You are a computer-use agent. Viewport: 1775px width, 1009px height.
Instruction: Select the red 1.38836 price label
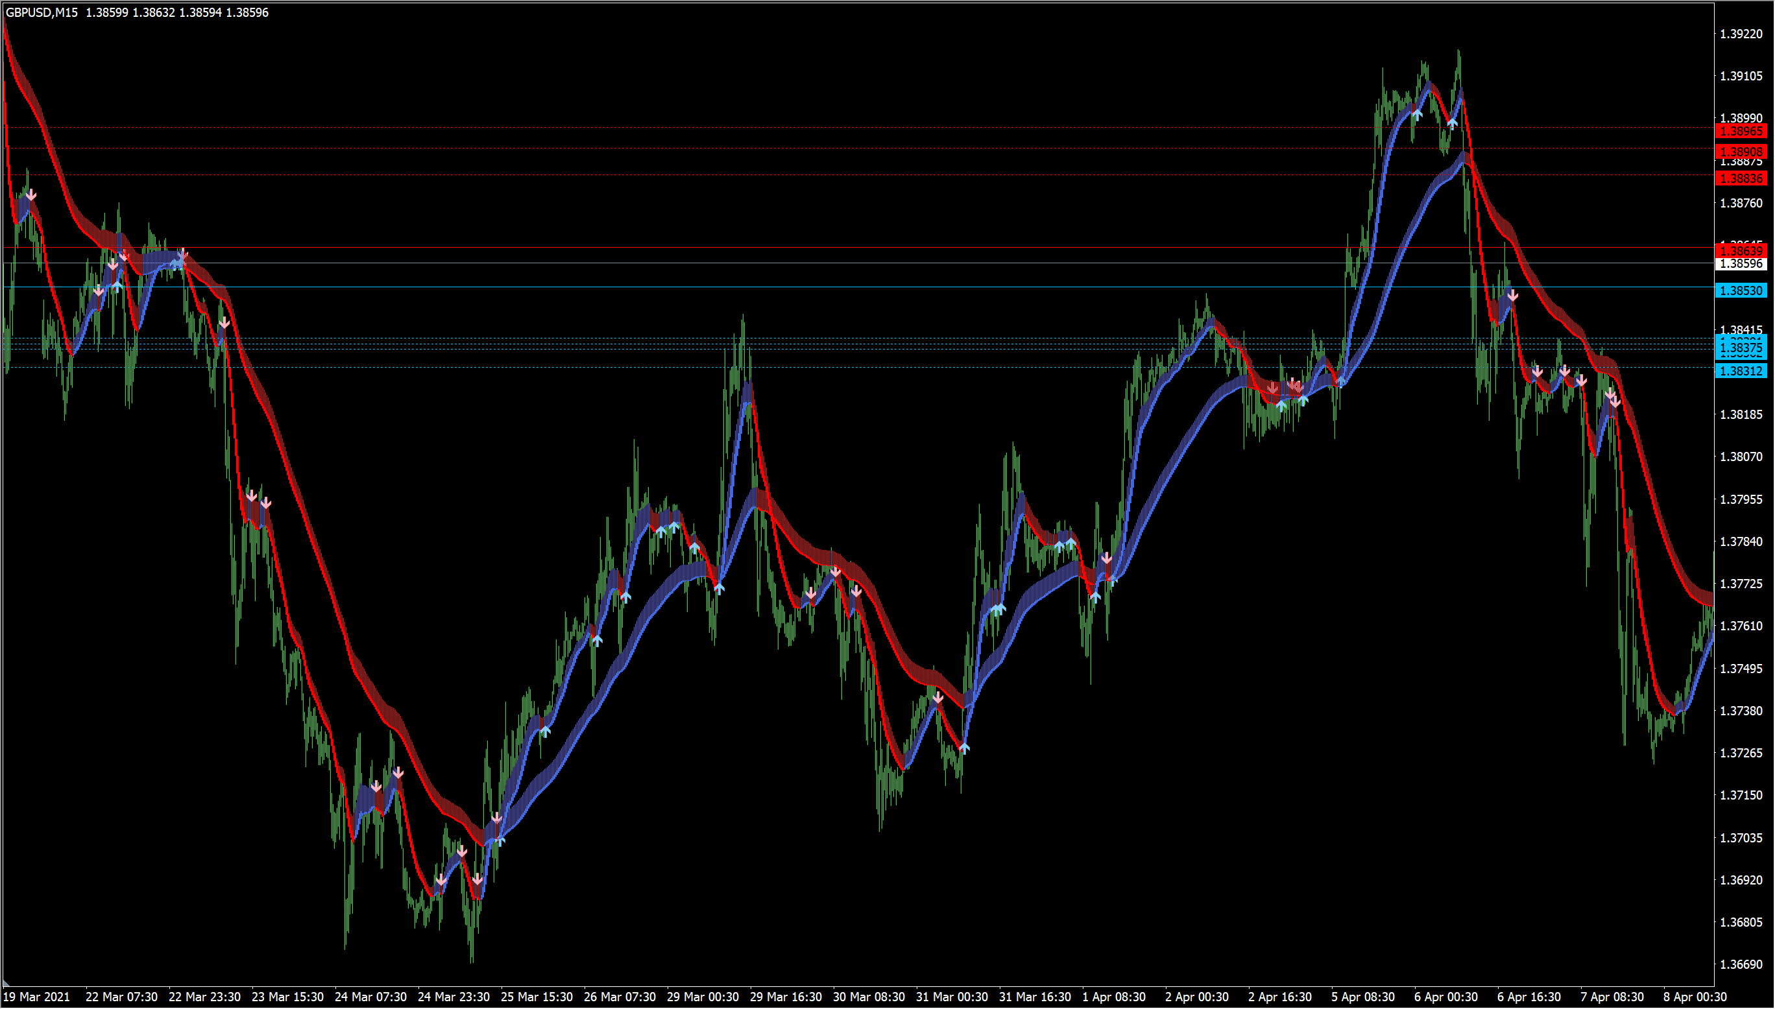point(1741,178)
